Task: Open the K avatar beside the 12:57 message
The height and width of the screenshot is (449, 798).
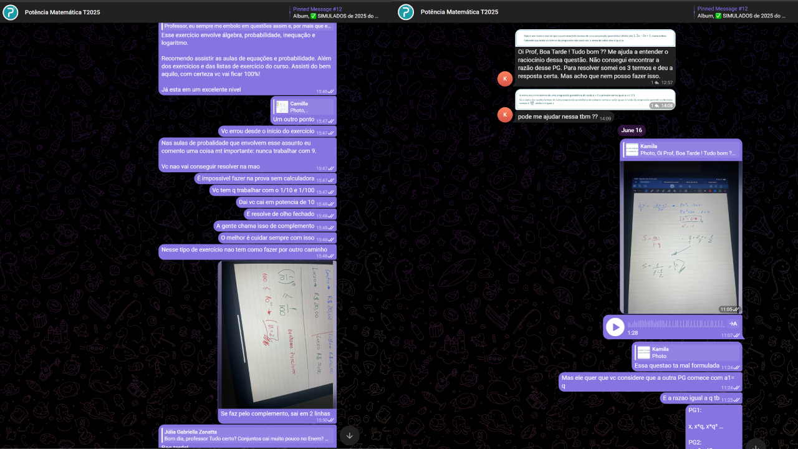Action: pos(505,79)
